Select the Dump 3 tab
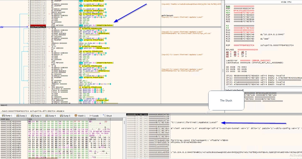The width and height of the screenshot is (302, 159). click(36, 116)
